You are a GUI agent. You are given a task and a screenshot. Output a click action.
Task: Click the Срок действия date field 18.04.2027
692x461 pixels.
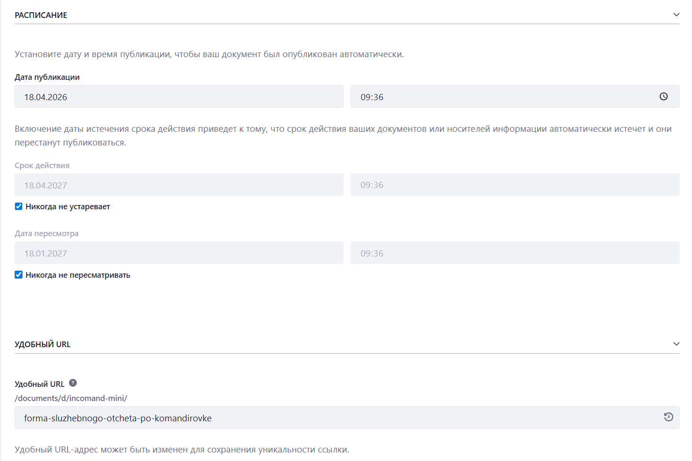coord(179,185)
